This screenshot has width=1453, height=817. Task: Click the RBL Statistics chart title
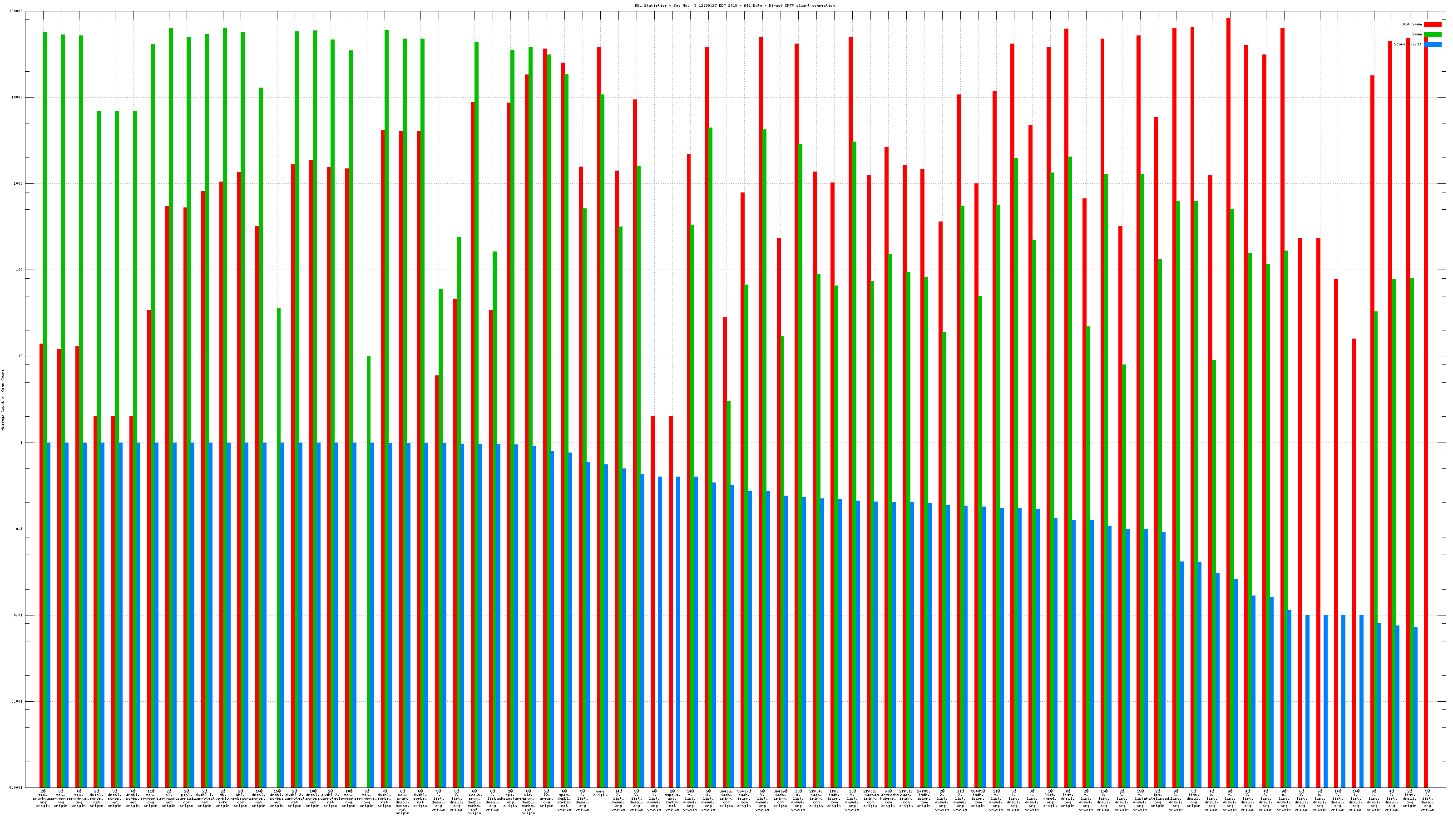(x=734, y=5)
